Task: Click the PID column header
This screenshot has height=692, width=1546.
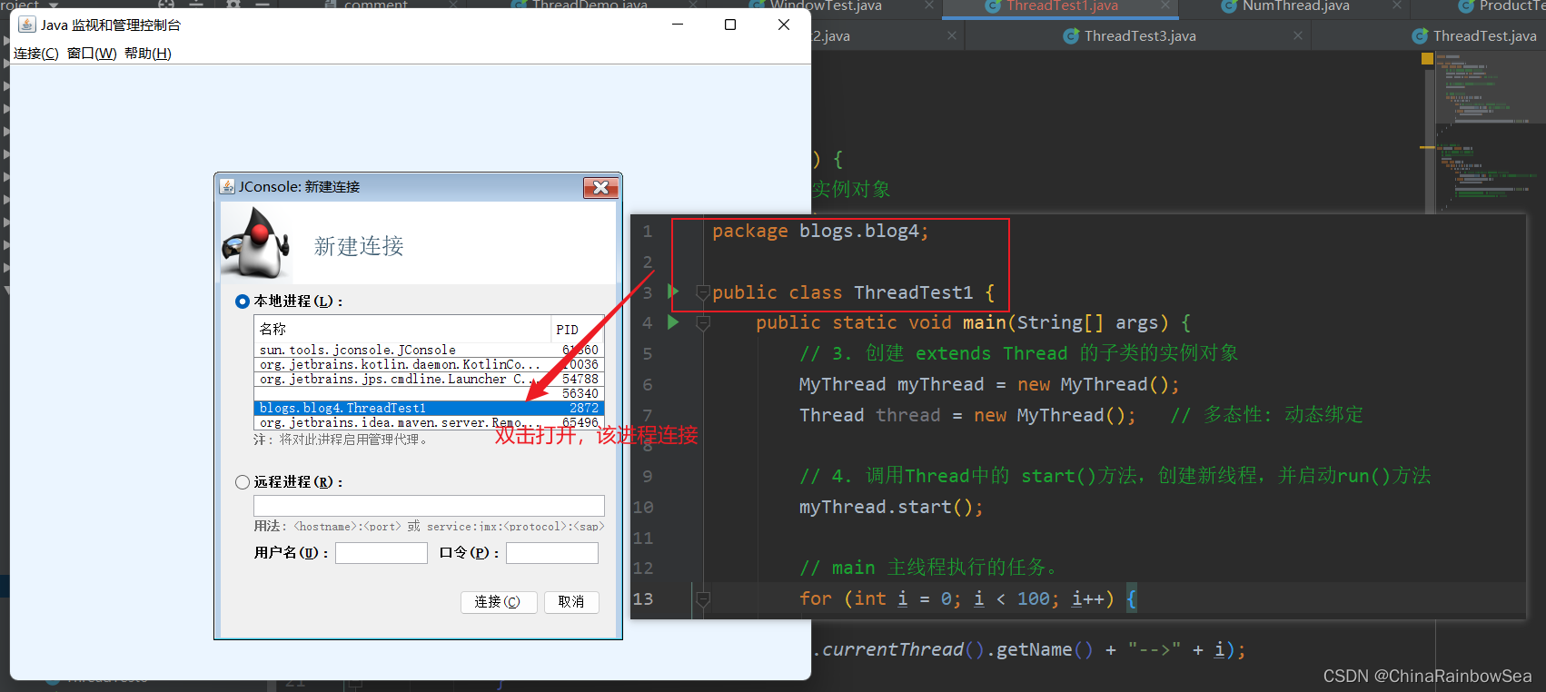Action: (578, 329)
